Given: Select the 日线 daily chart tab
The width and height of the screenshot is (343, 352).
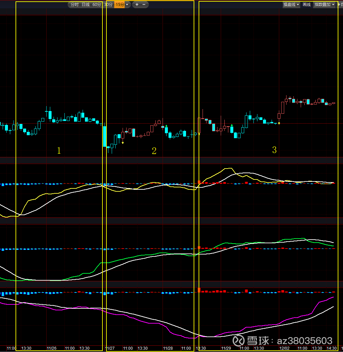Looking at the screenshot, I should click(x=86, y=5).
